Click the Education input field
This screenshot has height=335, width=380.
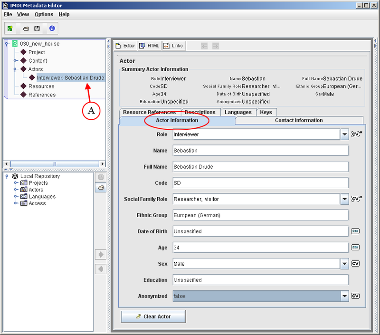pyautogui.click(x=260, y=280)
